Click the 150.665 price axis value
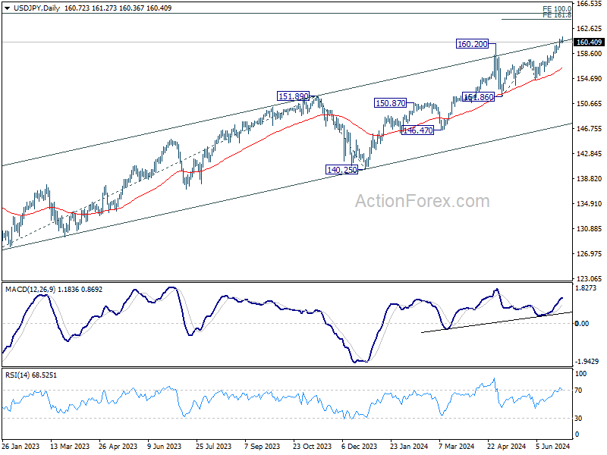The image size is (607, 455). (589, 104)
